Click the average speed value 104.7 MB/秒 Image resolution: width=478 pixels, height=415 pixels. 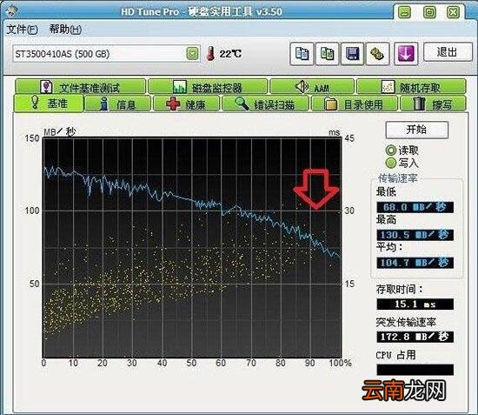coord(415,263)
